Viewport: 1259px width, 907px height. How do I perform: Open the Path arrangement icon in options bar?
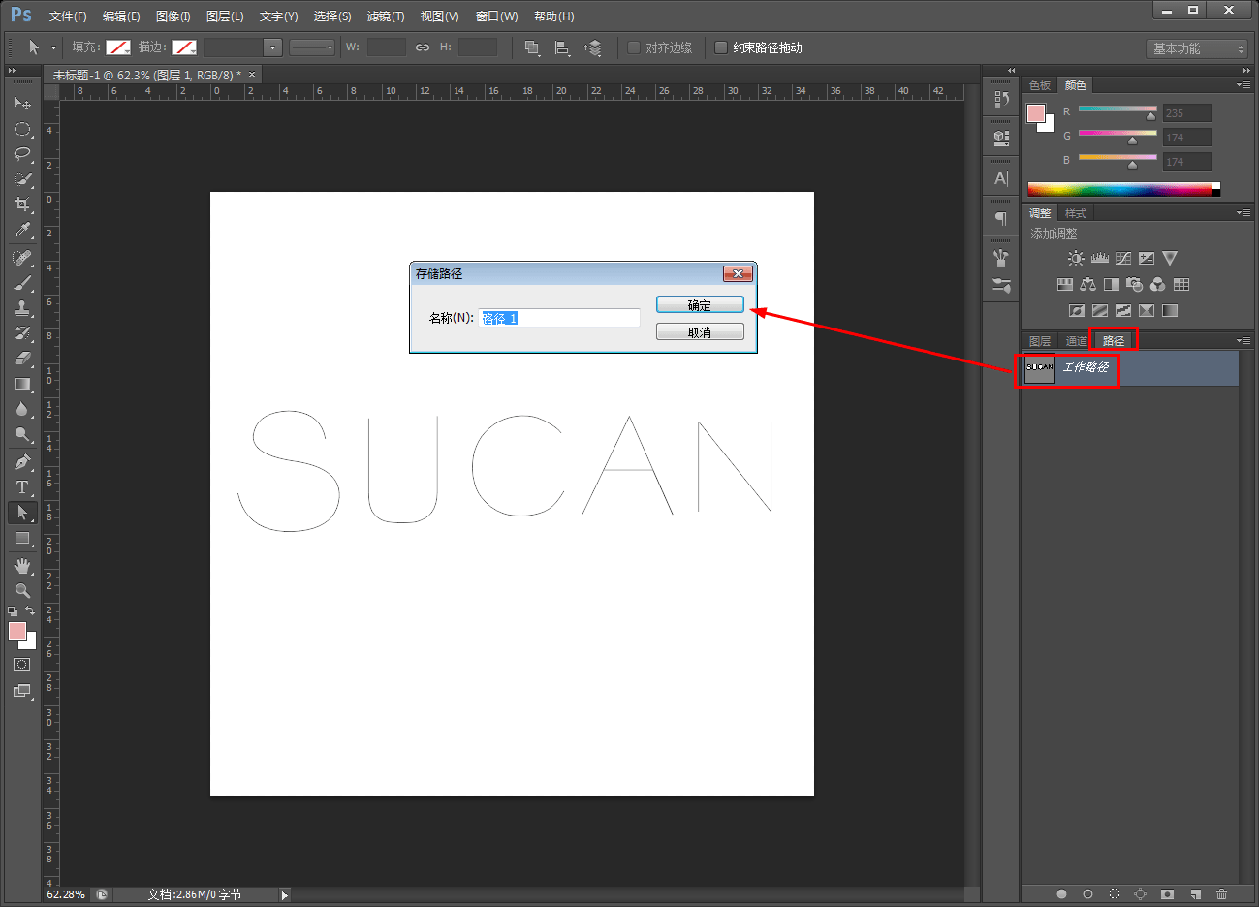(593, 47)
